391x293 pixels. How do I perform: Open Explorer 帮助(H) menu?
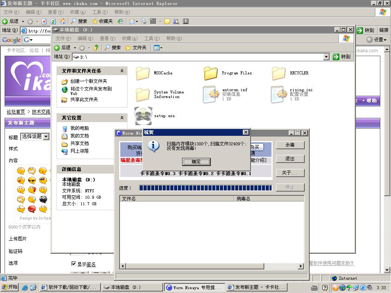coord(174,39)
